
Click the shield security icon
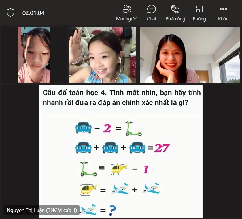[10, 12]
